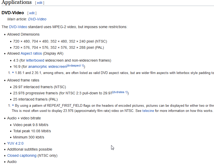Open the DVD-Video main article link
The width and height of the screenshot is (214, 165).
pos(37,19)
